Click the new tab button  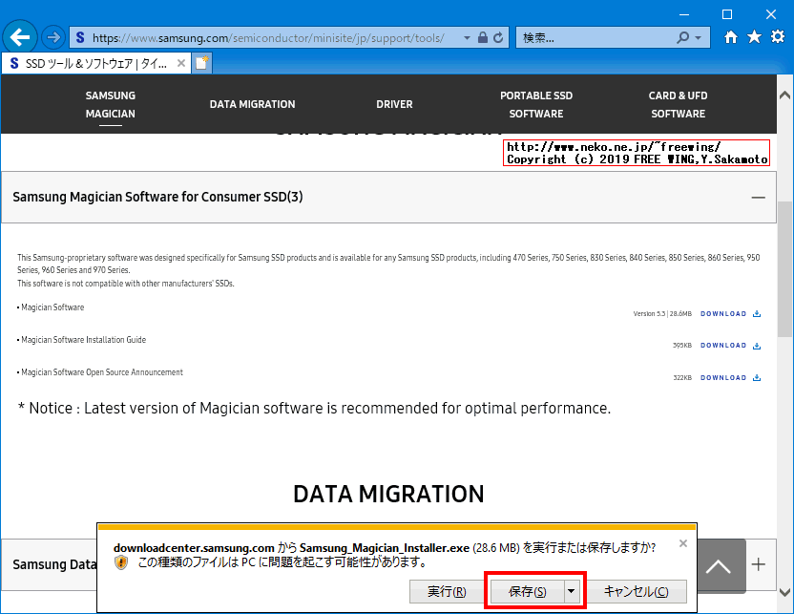(x=201, y=63)
